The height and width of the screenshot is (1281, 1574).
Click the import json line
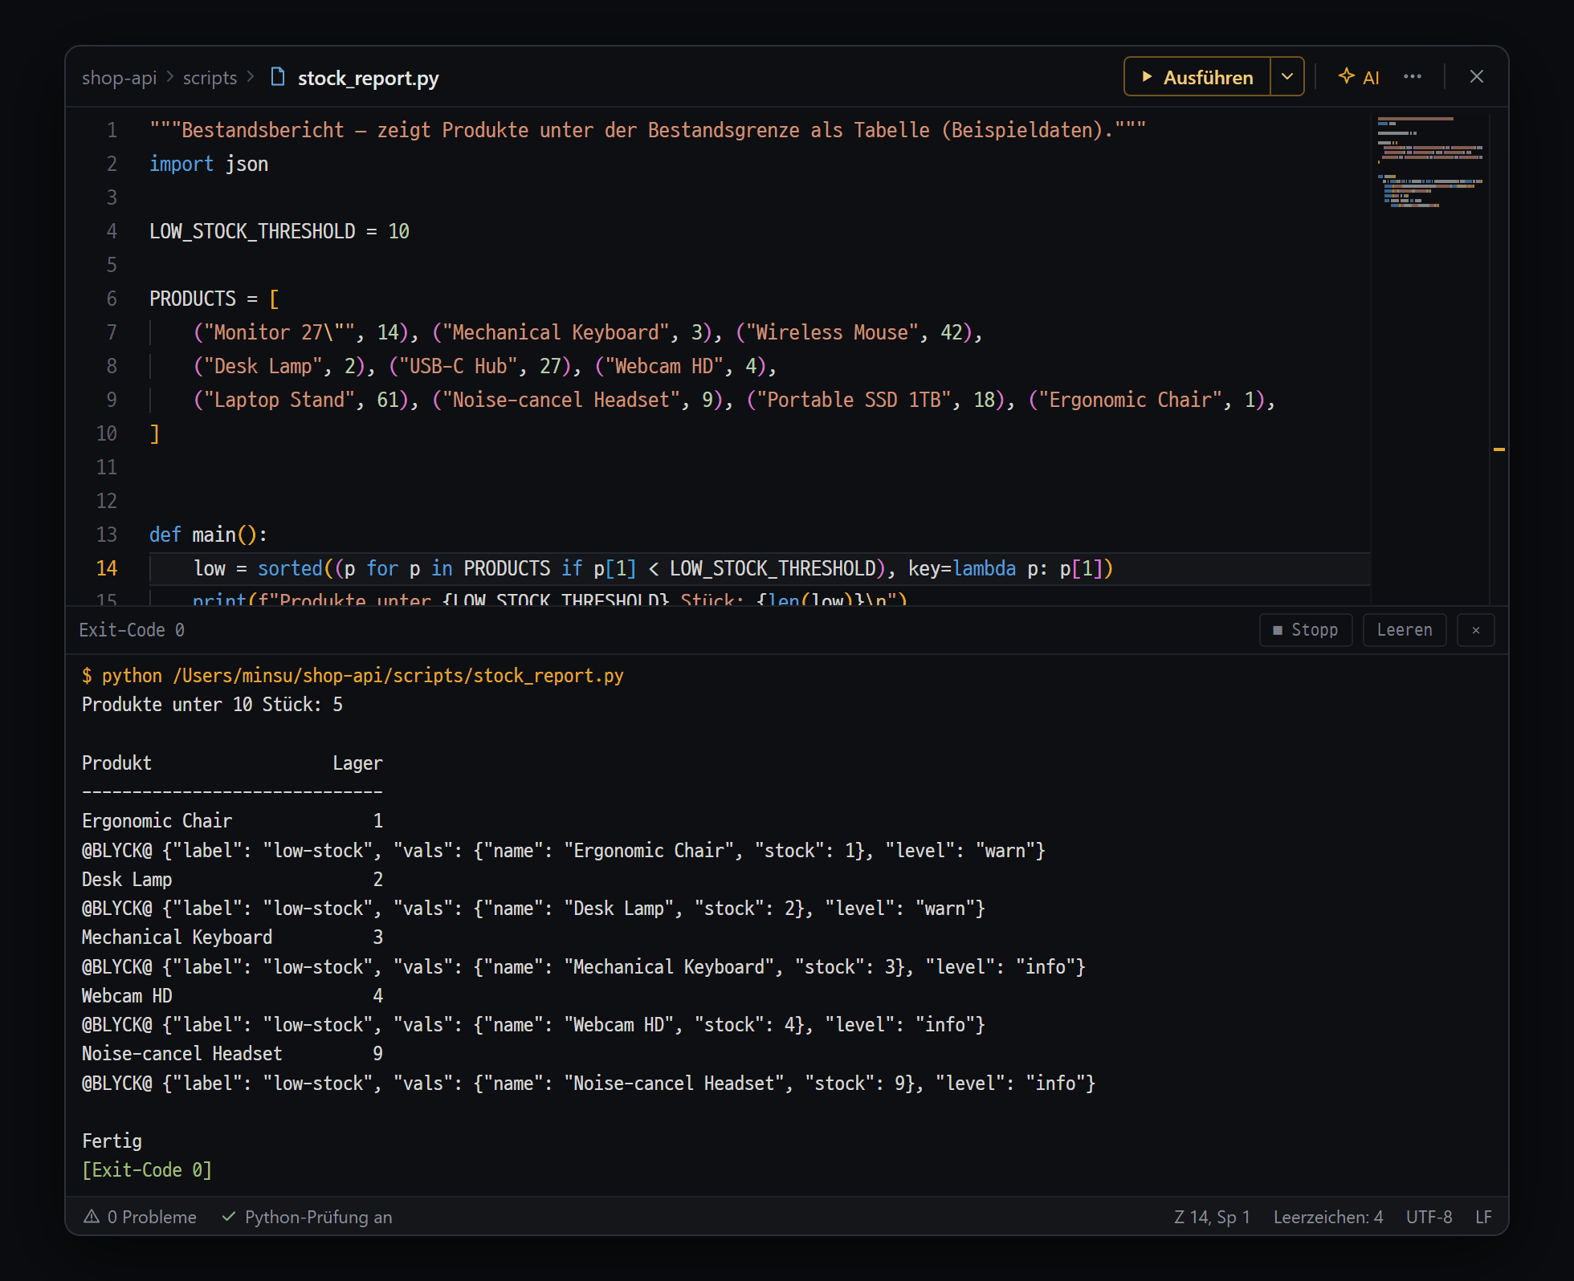[209, 164]
